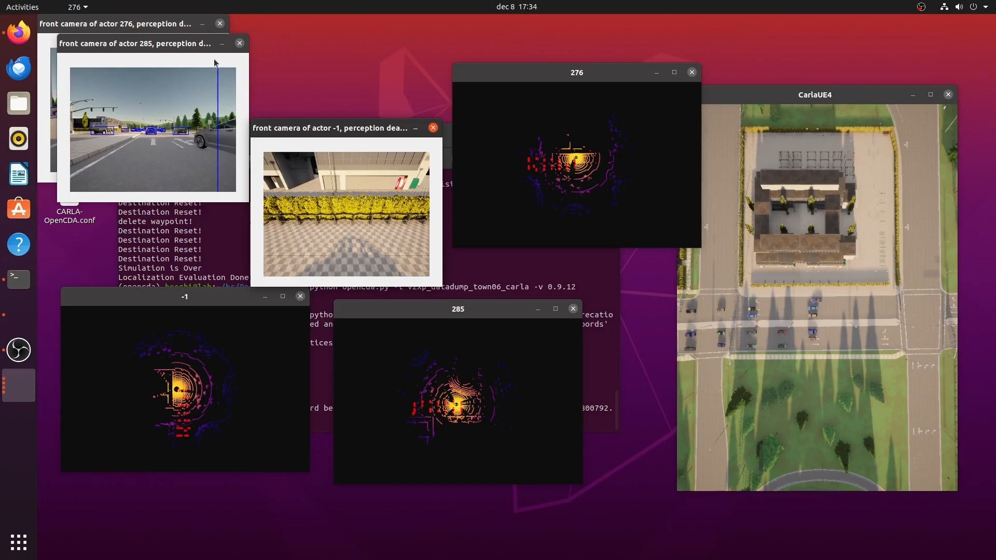Click the screen recording indicator in top bar
Viewport: 996px width, 560px height.
(x=921, y=7)
